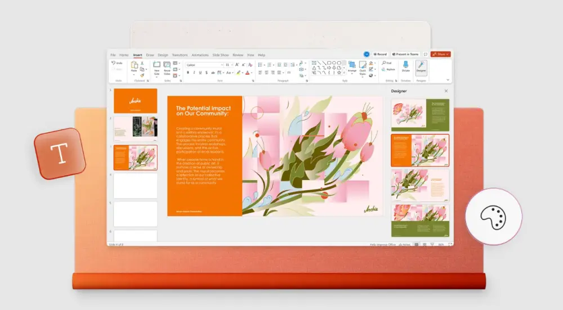The width and height of the screenshot is (563, 310).
Task: Click the New Slide icon
Action: [x=157, y=65]
